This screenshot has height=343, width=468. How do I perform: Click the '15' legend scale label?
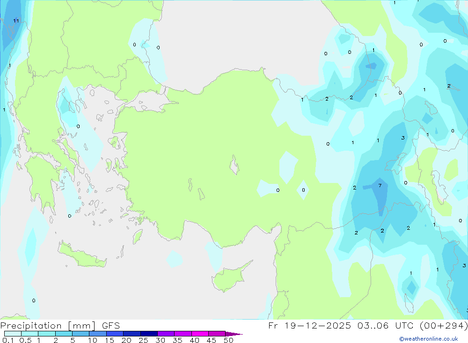(x=110, y=340)
